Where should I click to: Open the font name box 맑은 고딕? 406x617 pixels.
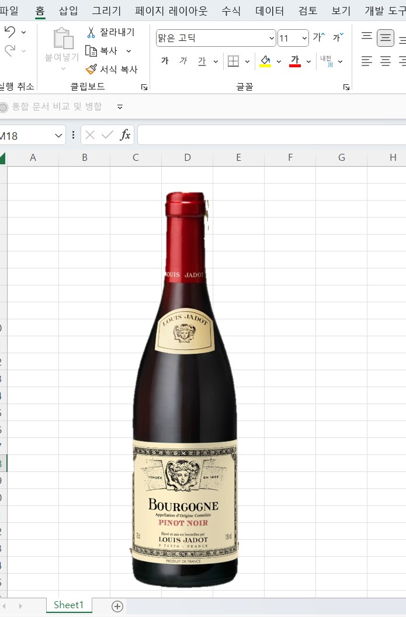click(216, 38)
